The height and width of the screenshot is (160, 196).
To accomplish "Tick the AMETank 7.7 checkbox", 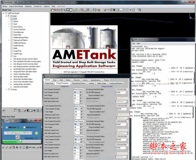I will click(x=7, y=127).
